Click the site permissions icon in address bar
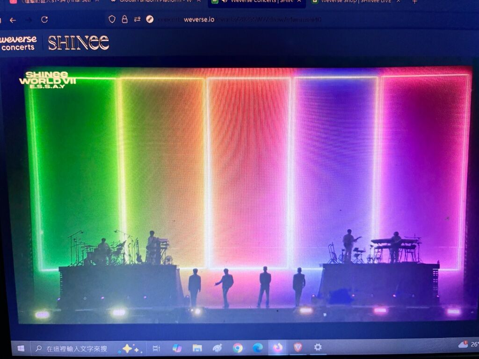 137,19
